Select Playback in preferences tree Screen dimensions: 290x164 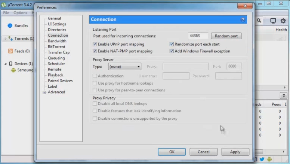(55, 75)
